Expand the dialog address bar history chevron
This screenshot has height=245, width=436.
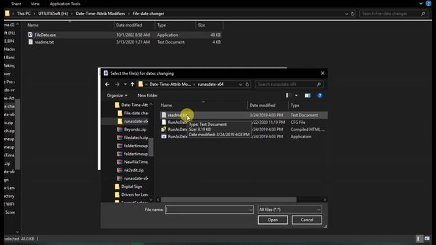[x=240, y=84]
